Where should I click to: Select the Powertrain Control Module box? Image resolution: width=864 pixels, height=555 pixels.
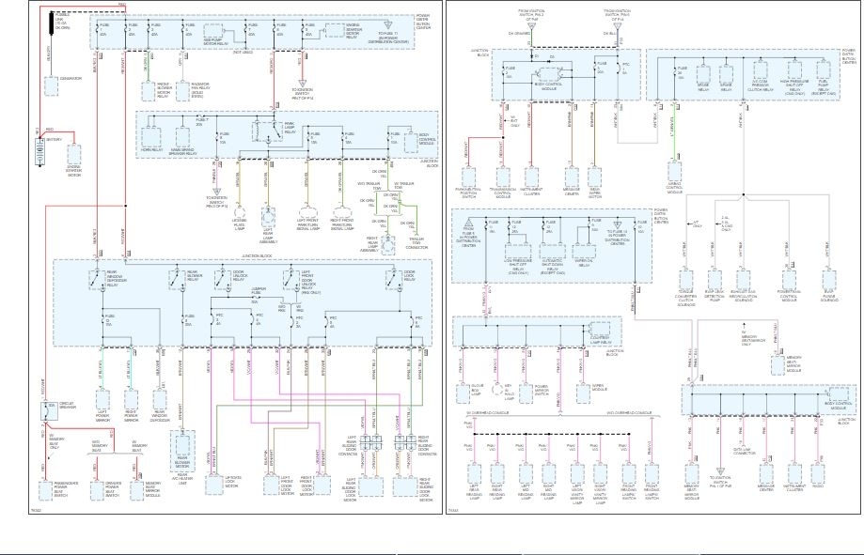point(789,280)
